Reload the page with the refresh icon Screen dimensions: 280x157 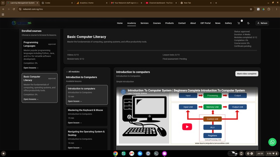click(14, 9)
